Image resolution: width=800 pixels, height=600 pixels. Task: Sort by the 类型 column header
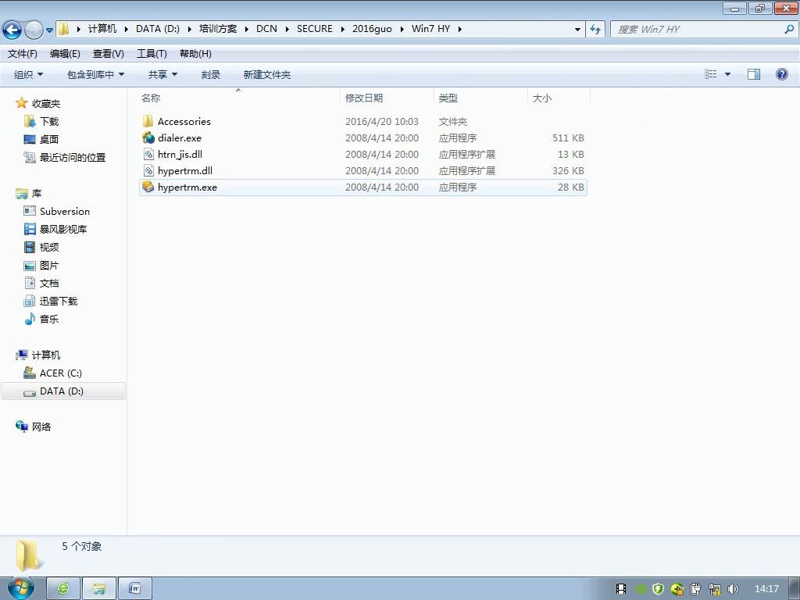coord(480,98)
